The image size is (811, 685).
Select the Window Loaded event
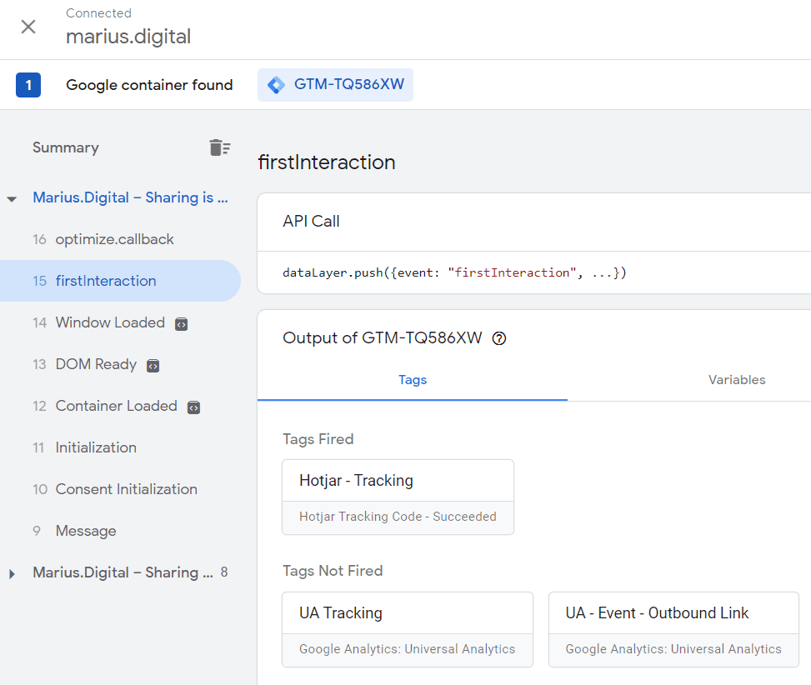[x=120, y=322]
